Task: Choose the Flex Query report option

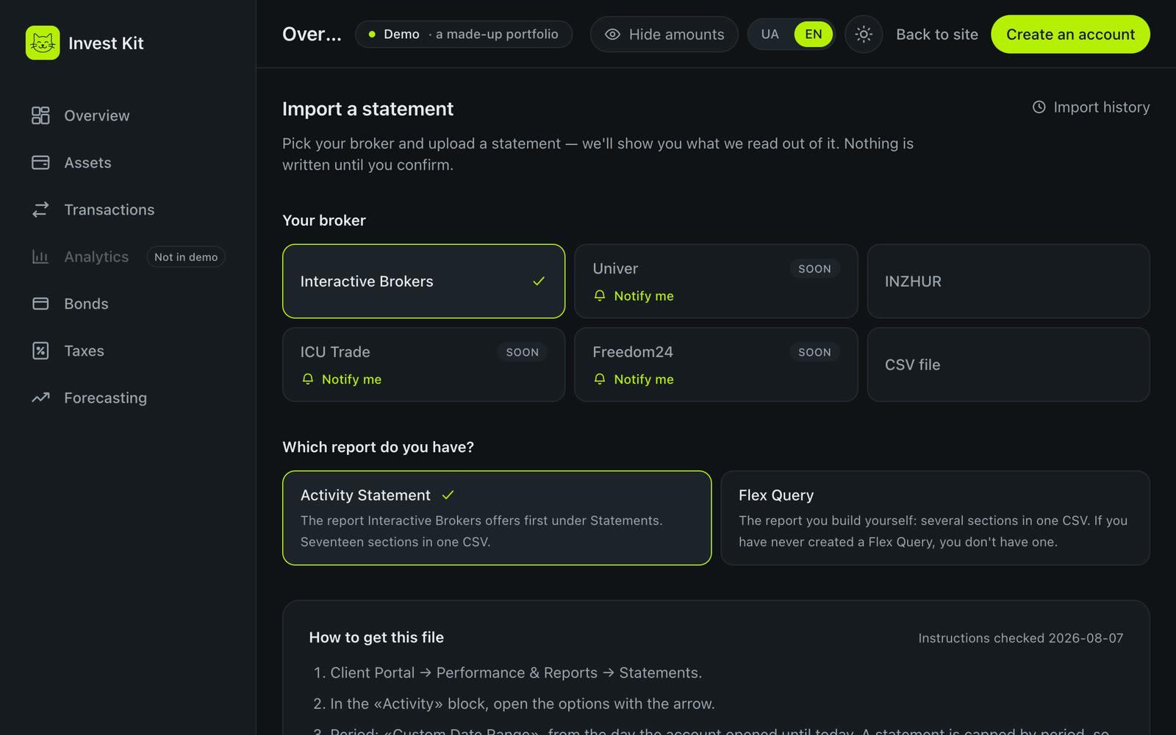Action: [x=935, y=518]
